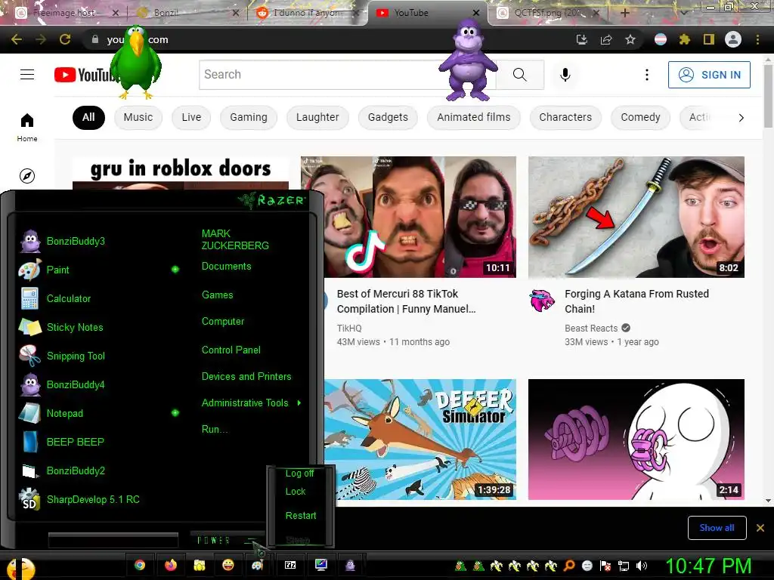Open the Chrome three-dot menu
The image size is (774, 580).
tap(757, 39)
